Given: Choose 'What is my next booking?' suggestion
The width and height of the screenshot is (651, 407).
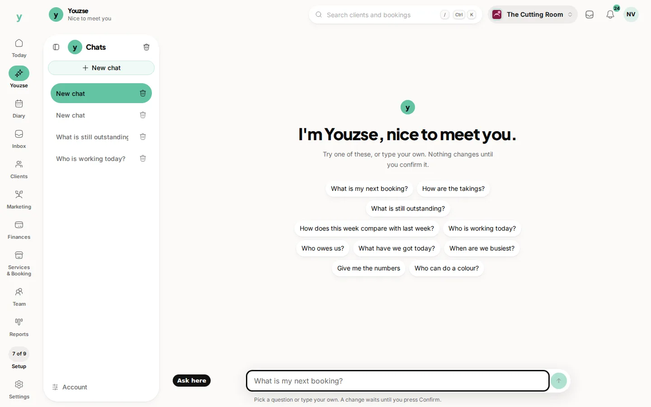Looking at the screenshot, I should pos(369,189).
